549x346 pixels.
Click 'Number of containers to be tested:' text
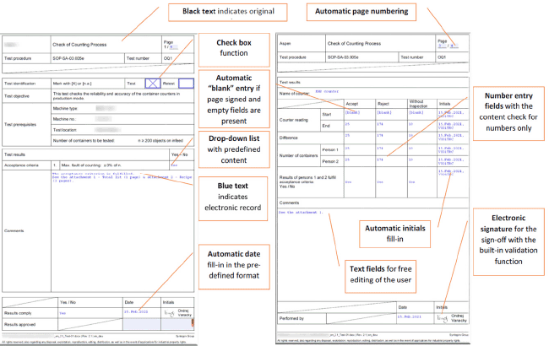coord(84,141)
